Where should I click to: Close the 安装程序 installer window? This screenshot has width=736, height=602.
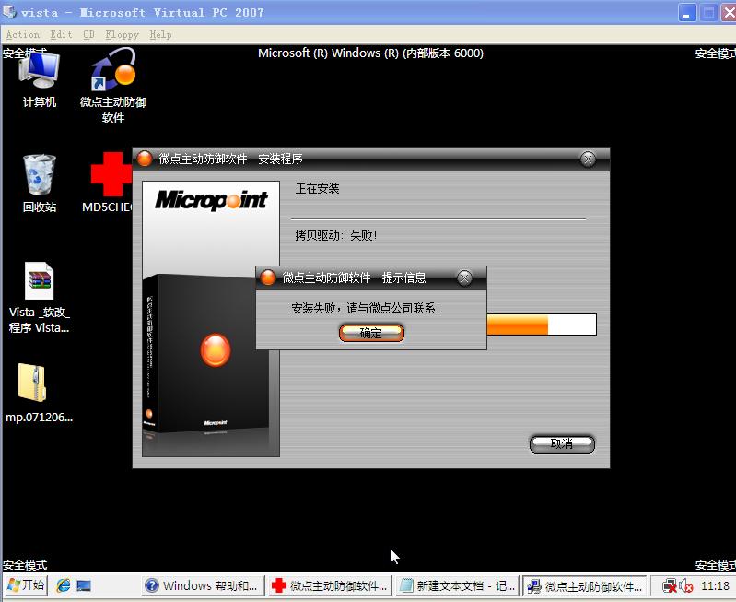(x=588, y=159)
